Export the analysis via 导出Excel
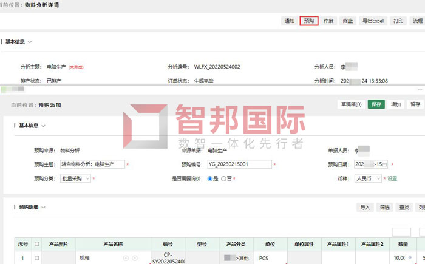The width and height of the screenshot is (425, 264). tap(373, 21)
